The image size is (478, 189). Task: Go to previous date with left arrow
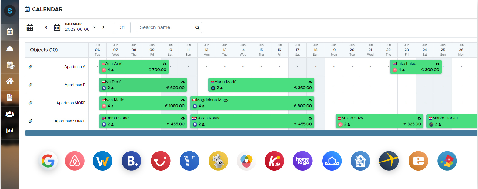[46, 27]
